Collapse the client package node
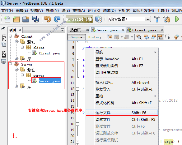 coord(22,47)
